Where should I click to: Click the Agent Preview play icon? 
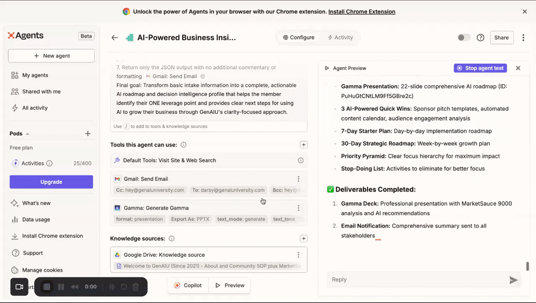click(x=327, y=68)
